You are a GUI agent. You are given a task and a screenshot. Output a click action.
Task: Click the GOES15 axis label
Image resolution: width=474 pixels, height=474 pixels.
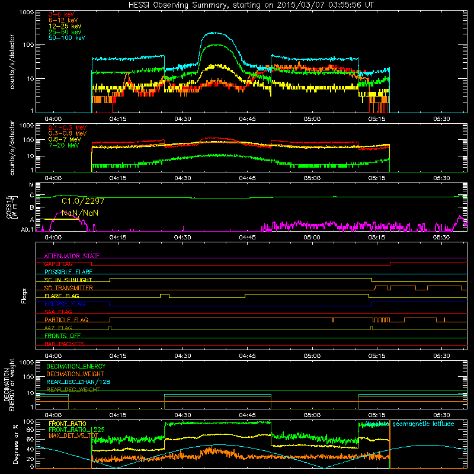tap(9, 207)
